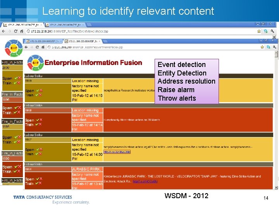Click the EIF logo in the outer page
This screenshot has height=209, width=279.
coord(14,48)
